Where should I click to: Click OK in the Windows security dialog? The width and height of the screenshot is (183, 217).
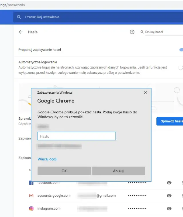(x=64, y=171)
